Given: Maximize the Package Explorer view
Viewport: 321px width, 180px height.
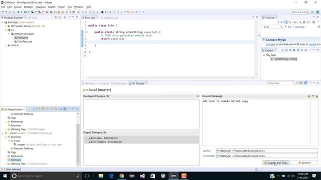Looking at the screenshot, I should 77,17.
